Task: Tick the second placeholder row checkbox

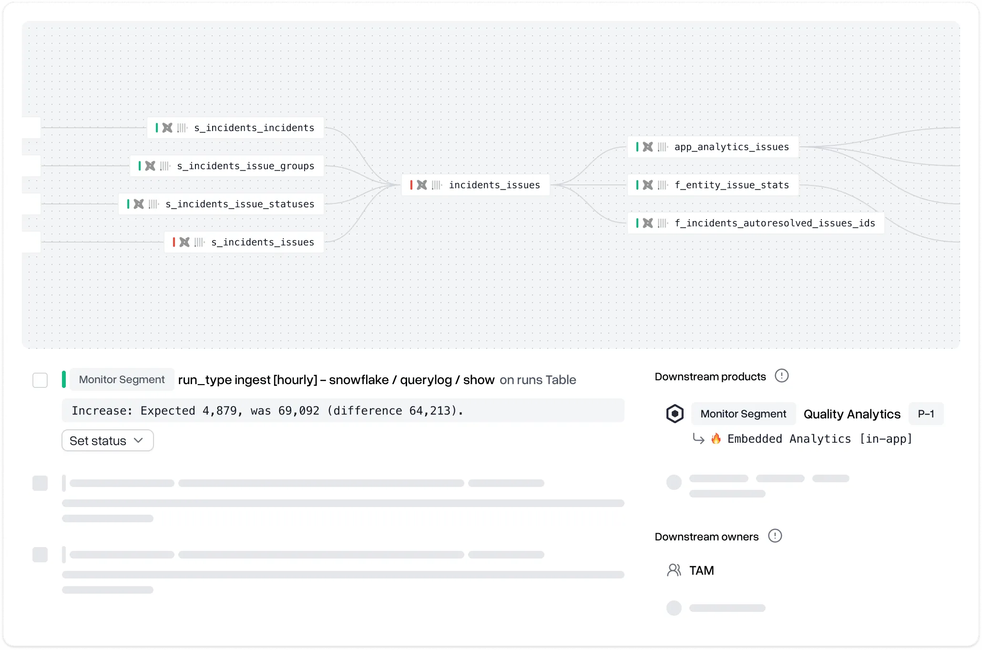Action: click(40, 483)
